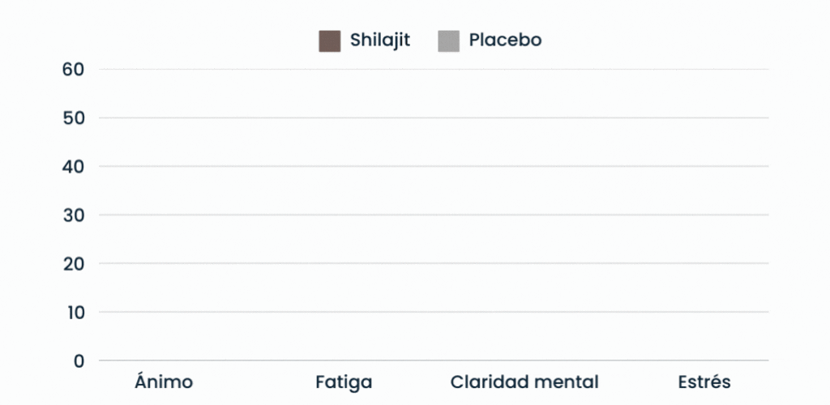
Task: Click the 30 y-axis value
Action: tap(73, 215)
